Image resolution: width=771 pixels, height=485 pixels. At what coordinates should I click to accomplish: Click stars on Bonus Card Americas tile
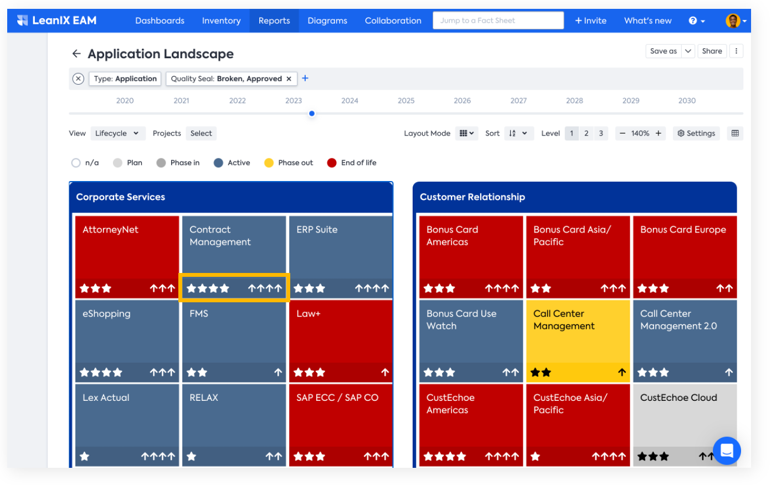[x=439, y=288]
